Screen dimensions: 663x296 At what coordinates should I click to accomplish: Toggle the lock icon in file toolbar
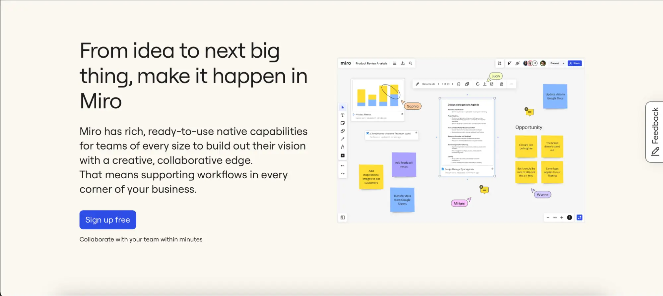tap(501, 84)
